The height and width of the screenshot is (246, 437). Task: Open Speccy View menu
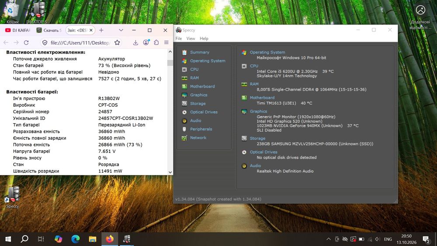(x=191, y=38)
